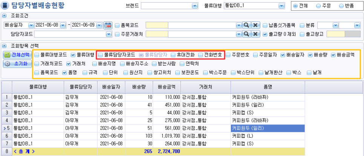
Task: Click the yellow 주문거래처 code input field
Action: coord(157,34)
